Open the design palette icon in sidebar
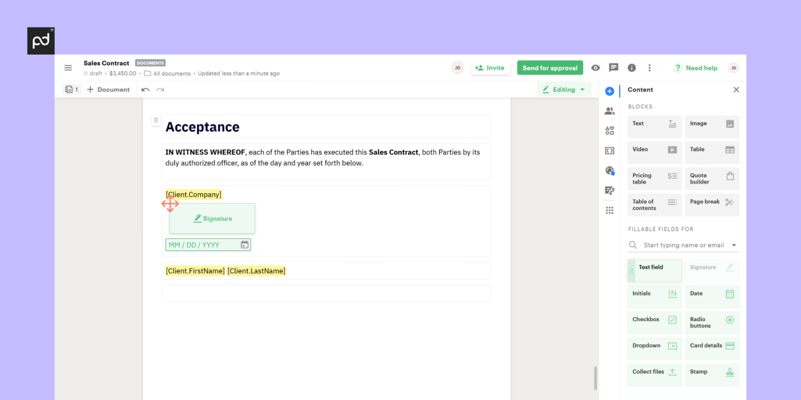The height and width of the screenshot is (400, 801). click(609, 170)
